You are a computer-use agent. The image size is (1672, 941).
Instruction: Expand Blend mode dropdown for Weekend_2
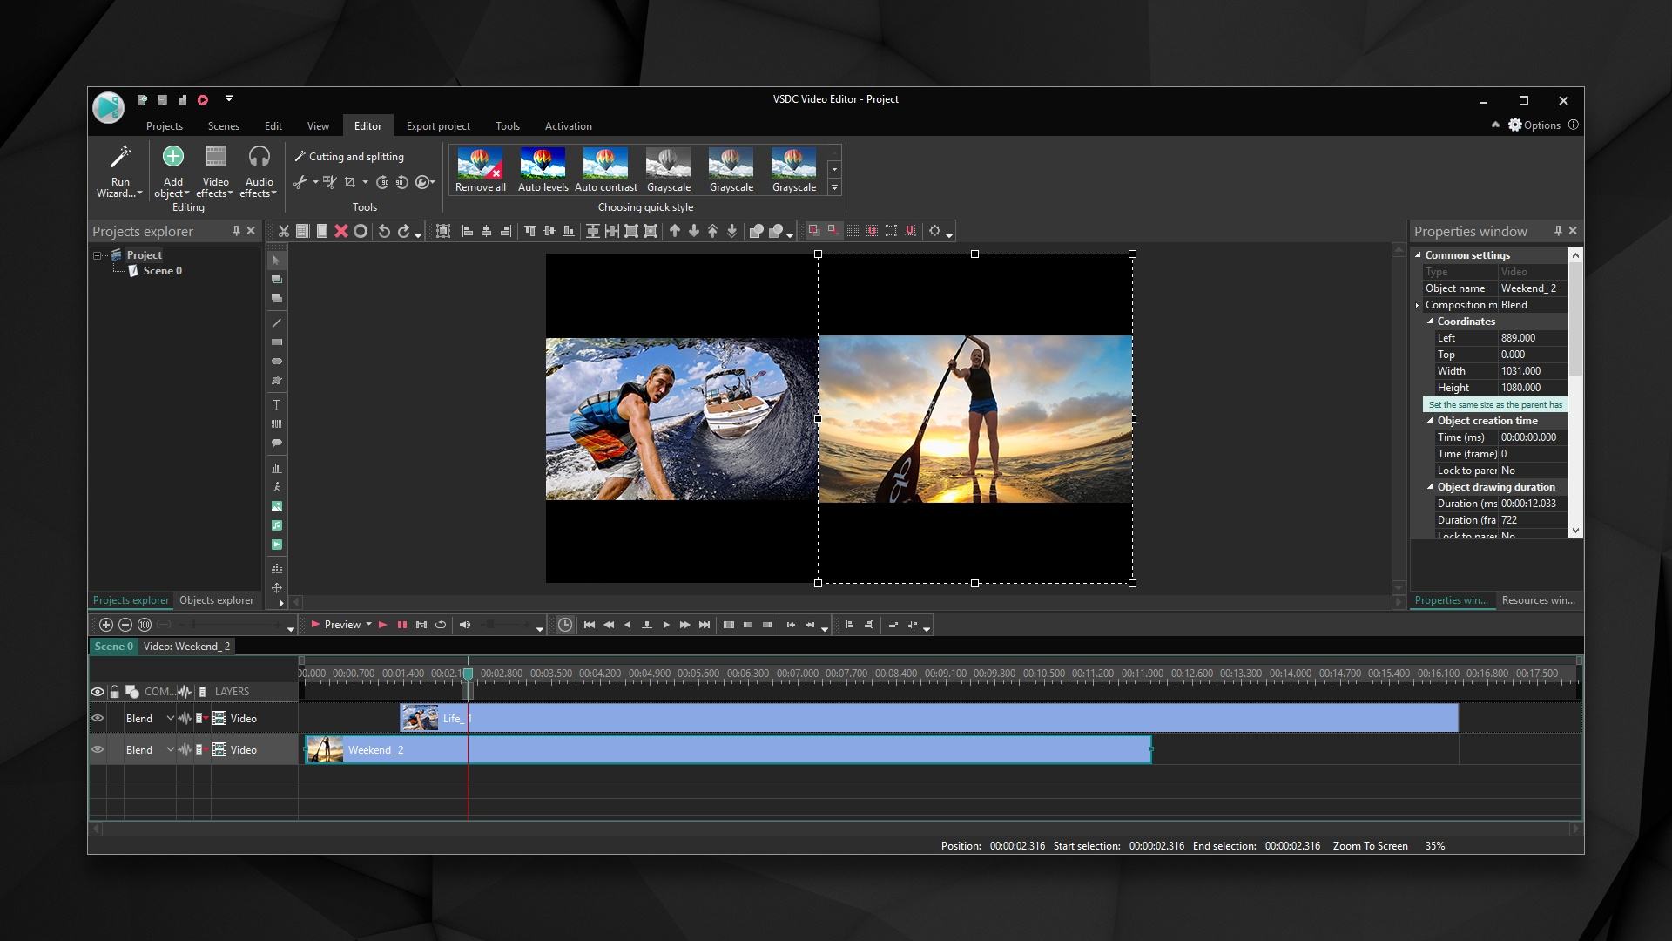170,749
